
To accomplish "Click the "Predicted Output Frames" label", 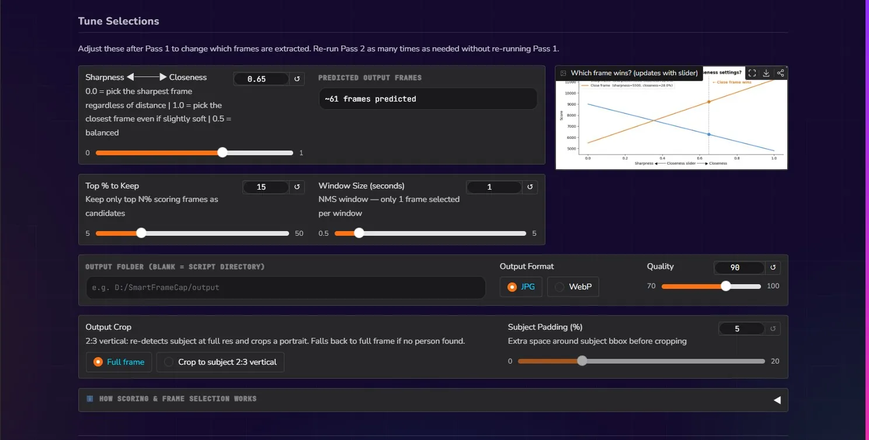I will pos(370,78).
